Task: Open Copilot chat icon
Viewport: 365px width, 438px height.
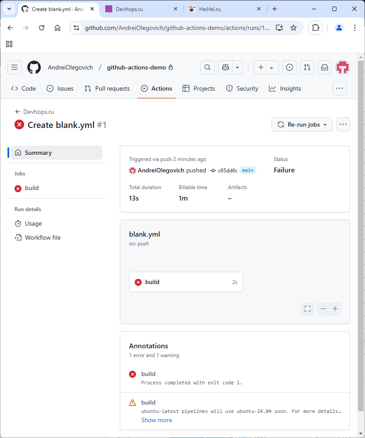Action: pos(225,67)
